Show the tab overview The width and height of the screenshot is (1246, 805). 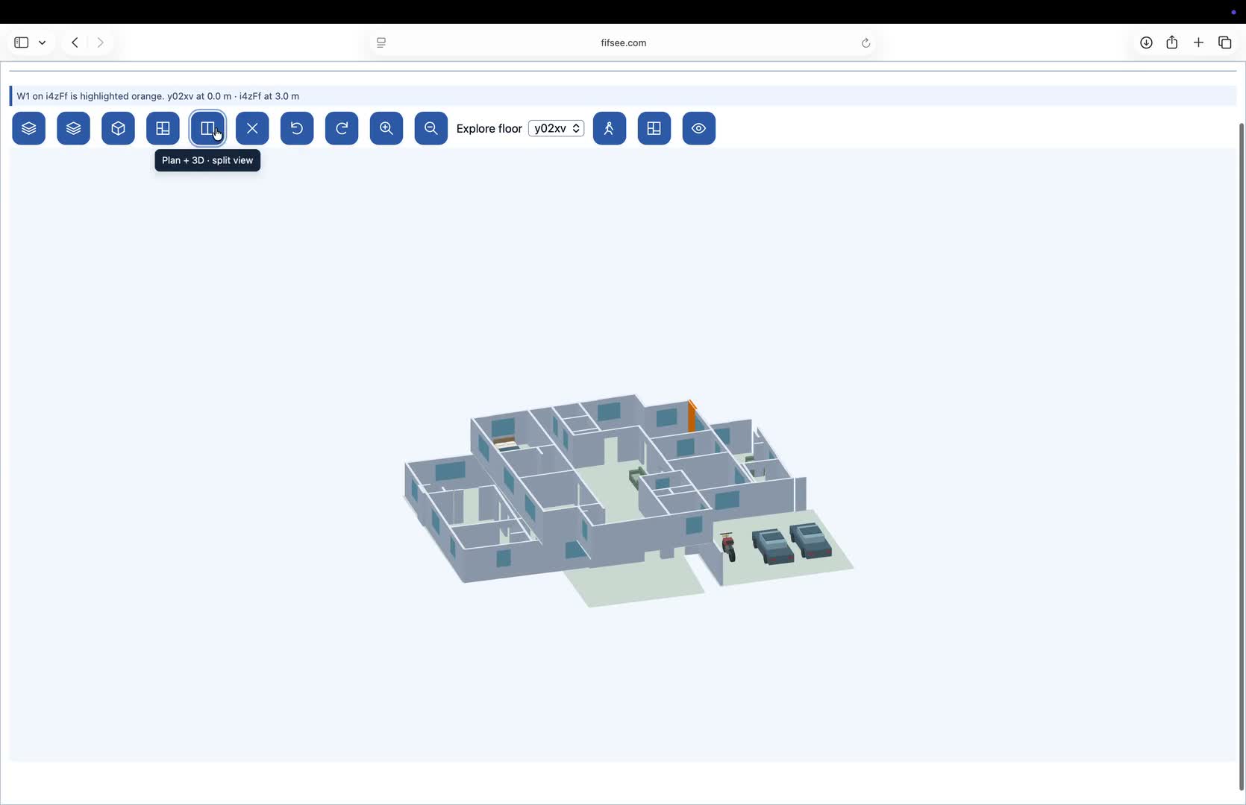[x=1224, y=42]
